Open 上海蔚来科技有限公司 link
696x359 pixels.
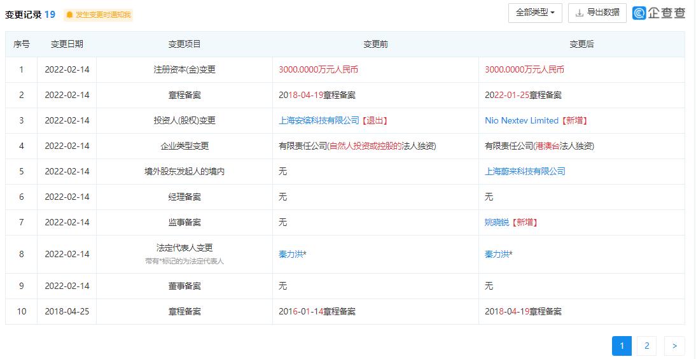coord(525,171)
